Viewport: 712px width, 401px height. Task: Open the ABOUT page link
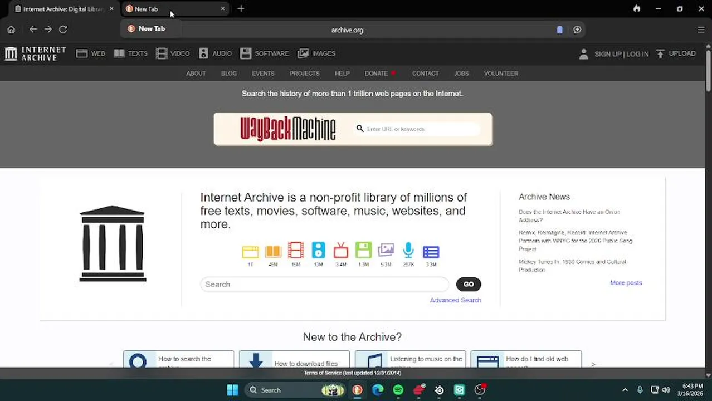click(x=196, y=74)
